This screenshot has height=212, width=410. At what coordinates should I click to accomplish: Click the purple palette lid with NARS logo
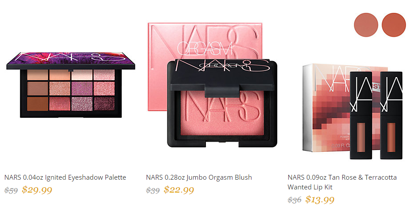click(x=70, y=60)
